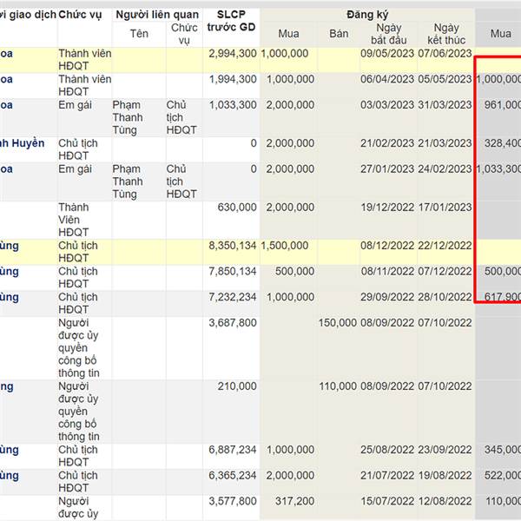
Task: Select end date 12/08/2022
Action: pyautogui.click(x=445, y=501)
